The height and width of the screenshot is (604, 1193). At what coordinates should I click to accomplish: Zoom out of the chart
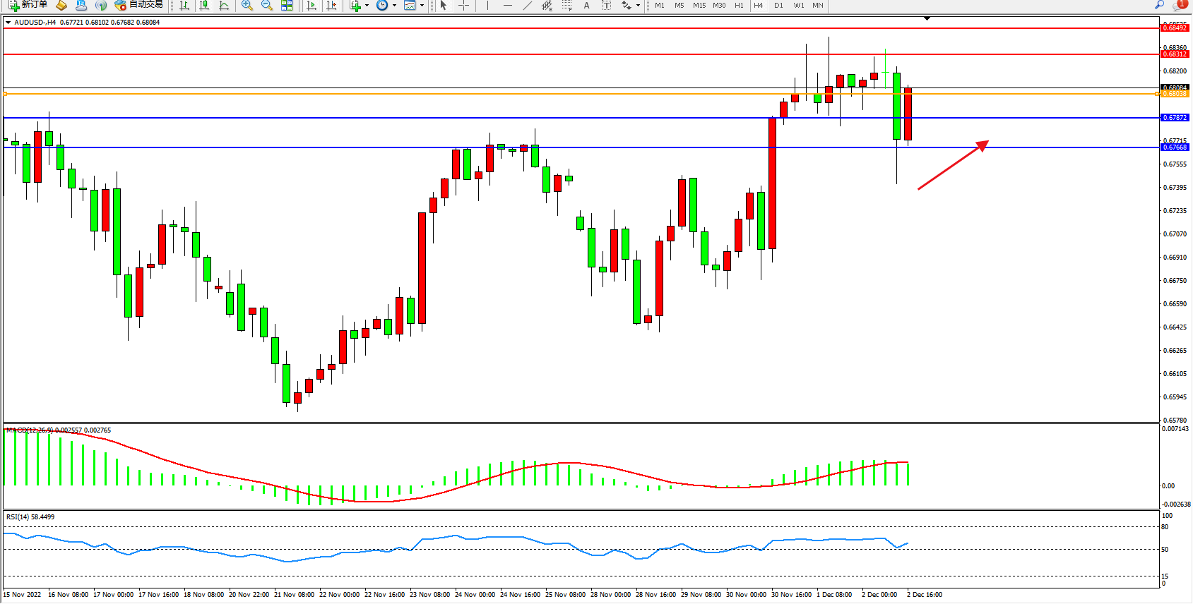click(266, 5)
